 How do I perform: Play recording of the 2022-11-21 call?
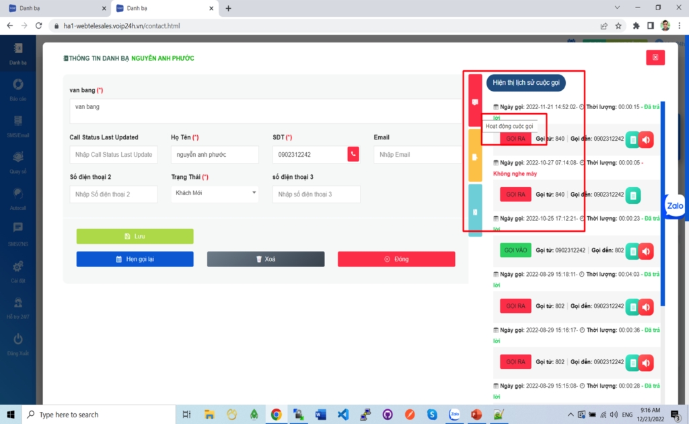click(x=646, y=139)
